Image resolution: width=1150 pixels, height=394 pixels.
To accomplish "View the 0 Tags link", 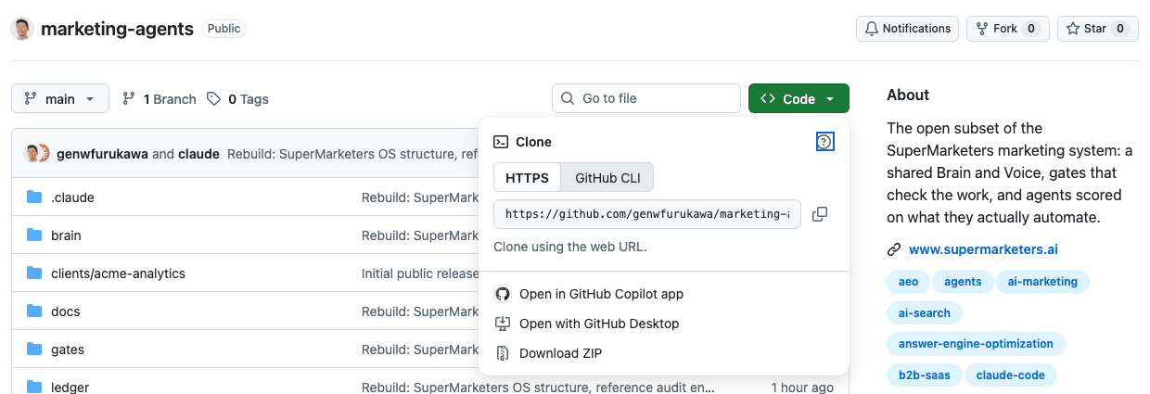I will pyautogui.click(x=237, y=99).
